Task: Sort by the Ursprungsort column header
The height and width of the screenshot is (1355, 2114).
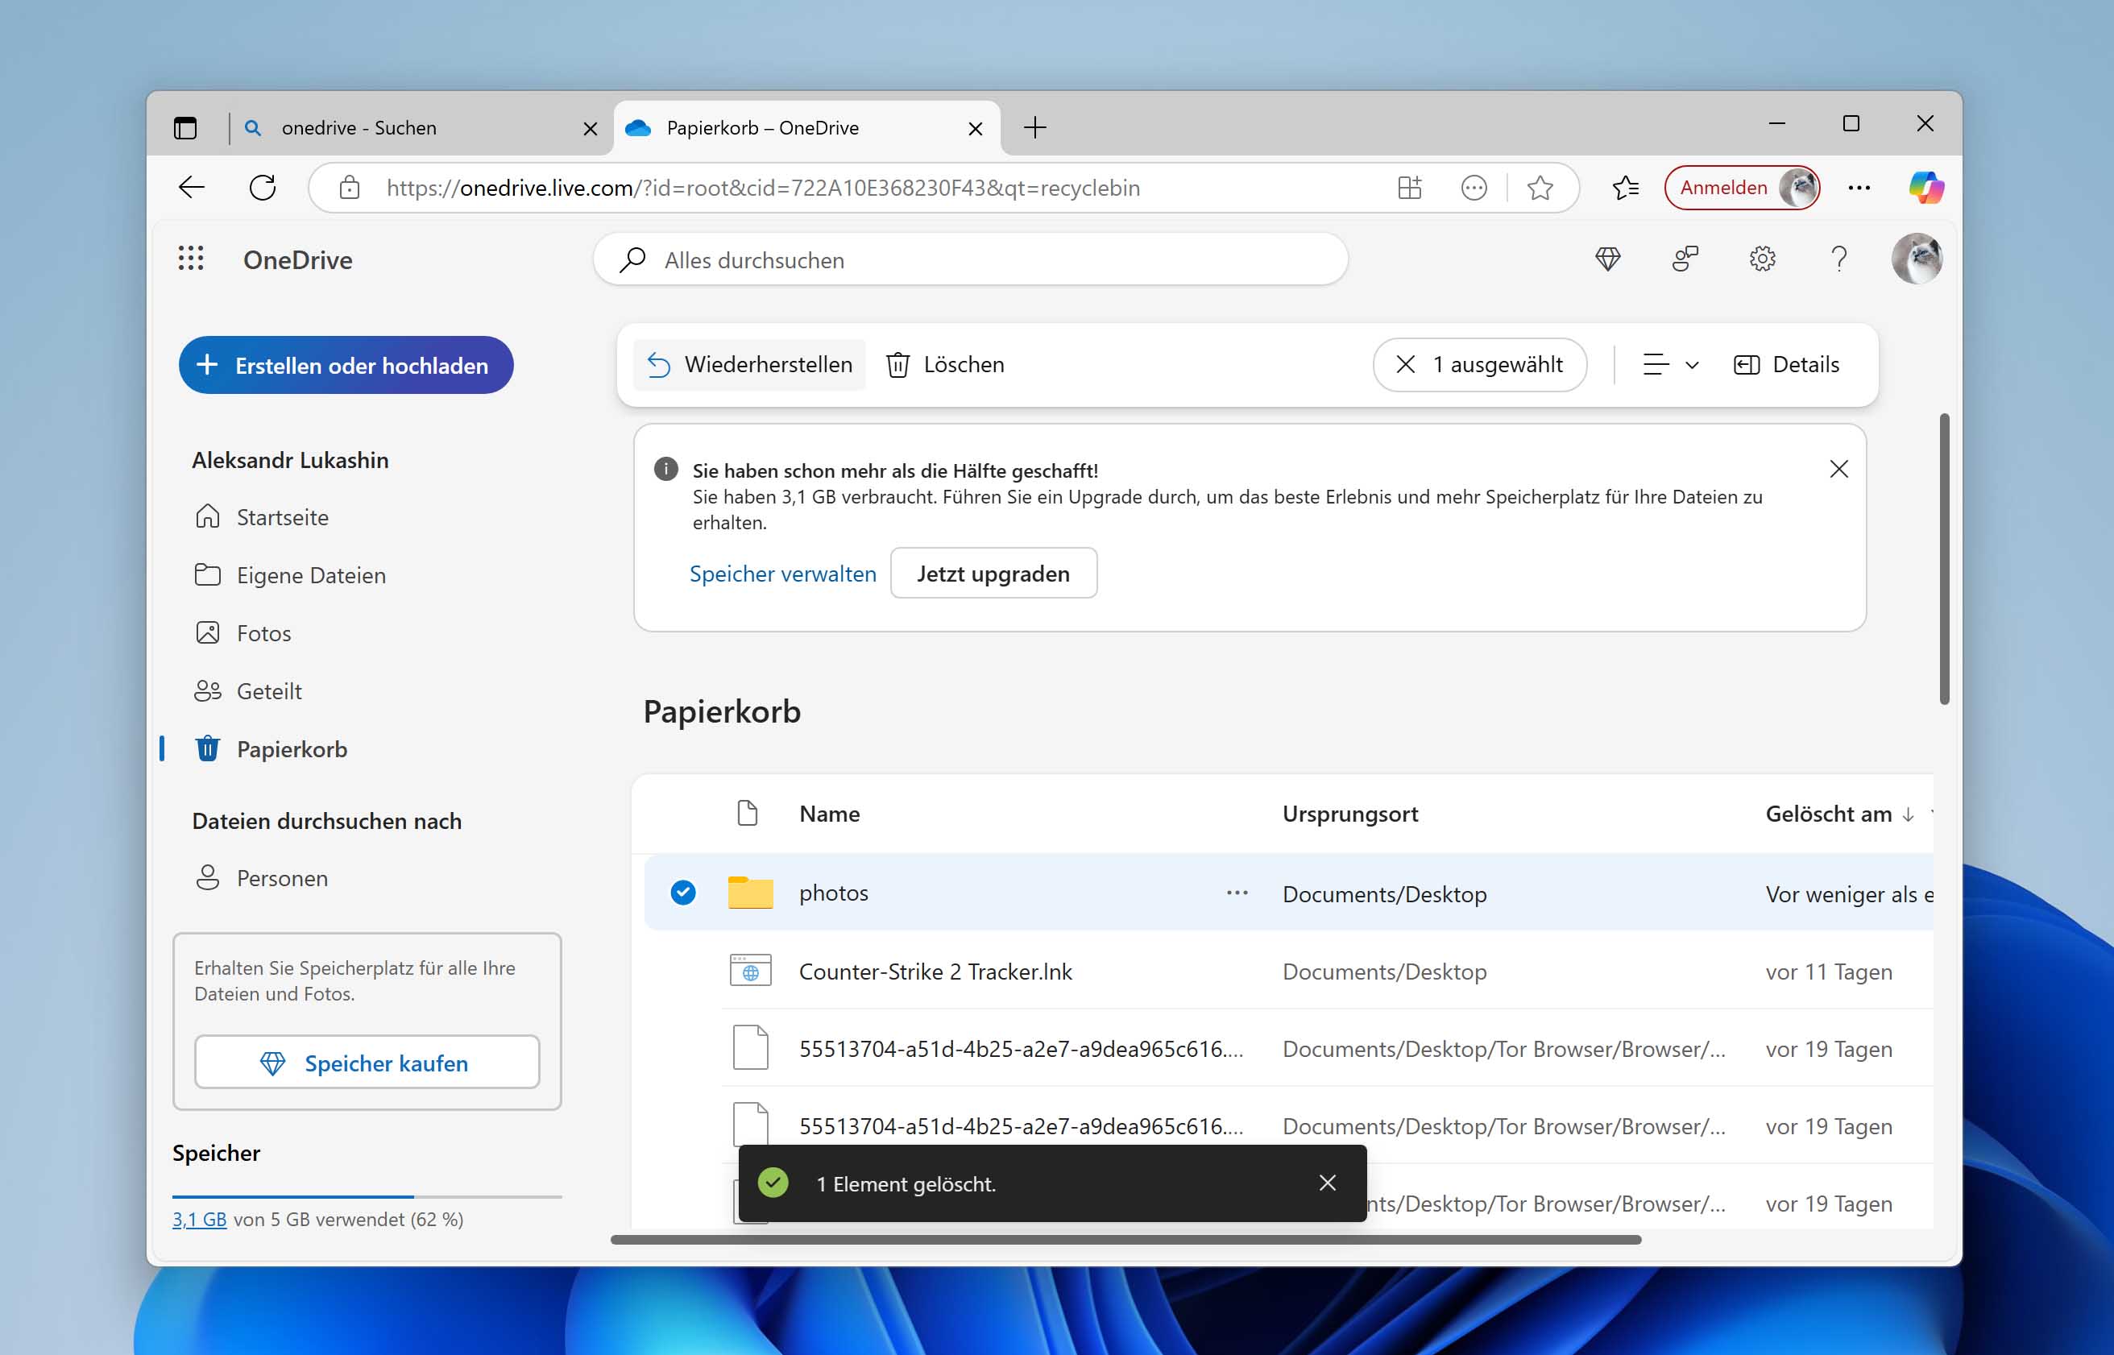Action: (1349, 814)
